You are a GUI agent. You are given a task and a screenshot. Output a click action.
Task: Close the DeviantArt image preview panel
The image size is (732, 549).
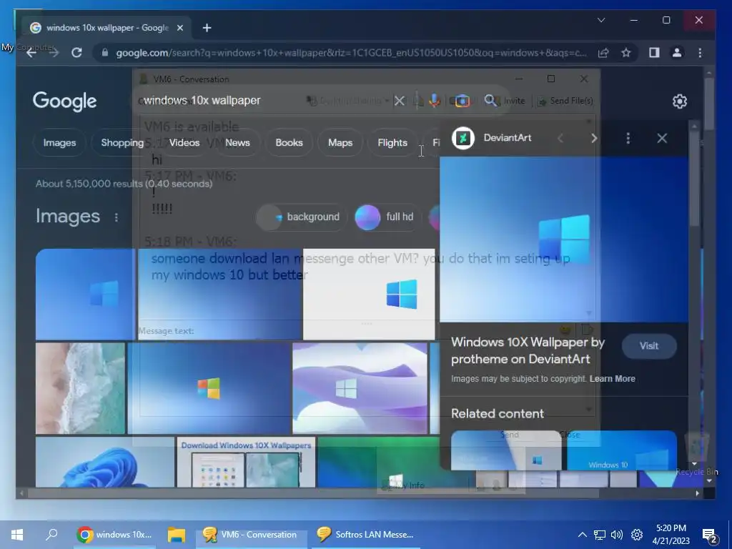[662, 138]
